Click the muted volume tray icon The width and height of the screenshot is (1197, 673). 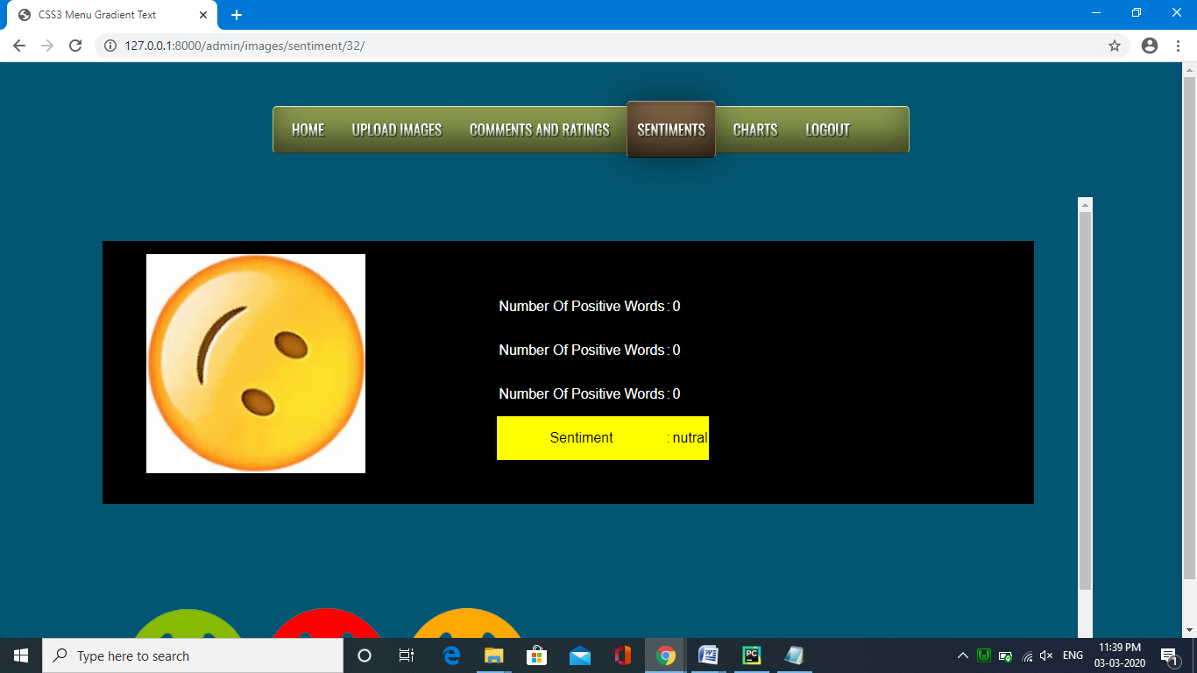[x=1046, y=655]
